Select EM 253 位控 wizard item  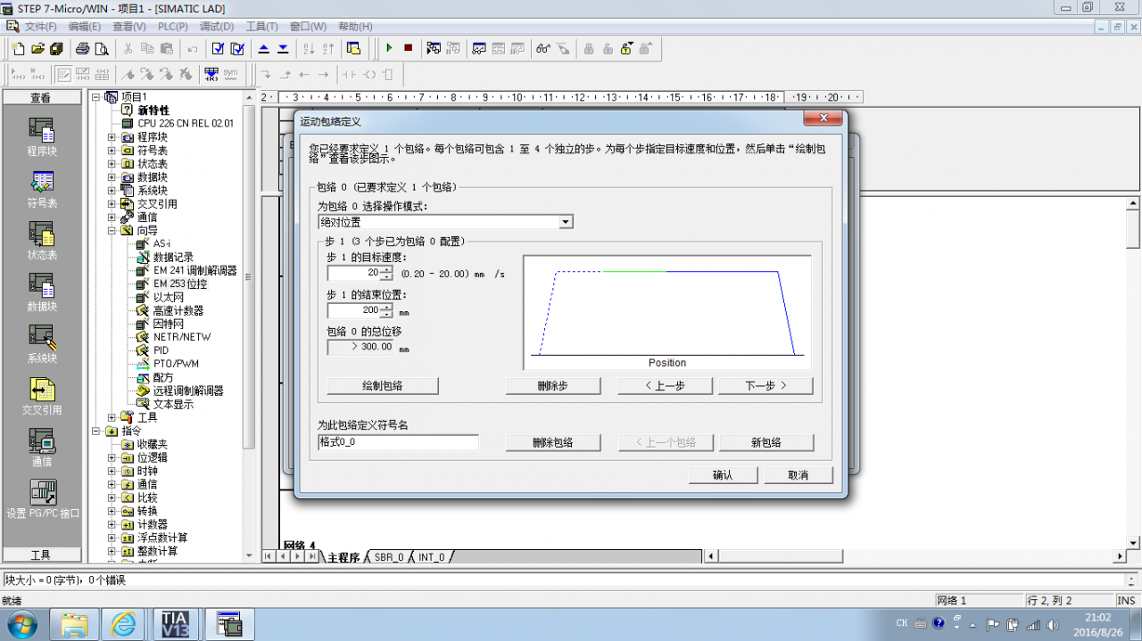tap(179, 284)
